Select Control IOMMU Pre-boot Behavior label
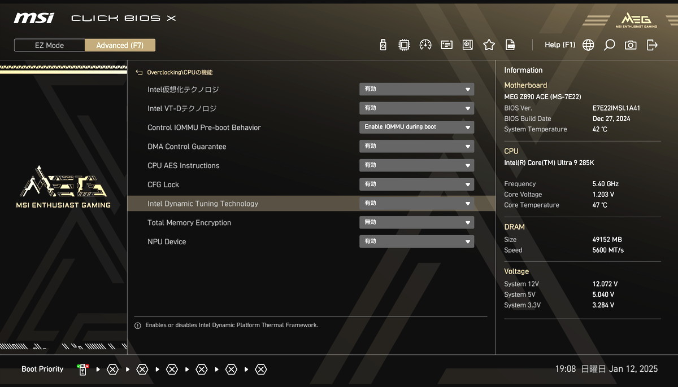This screenshot has height=387, width=678. click(x=204, y=127)
